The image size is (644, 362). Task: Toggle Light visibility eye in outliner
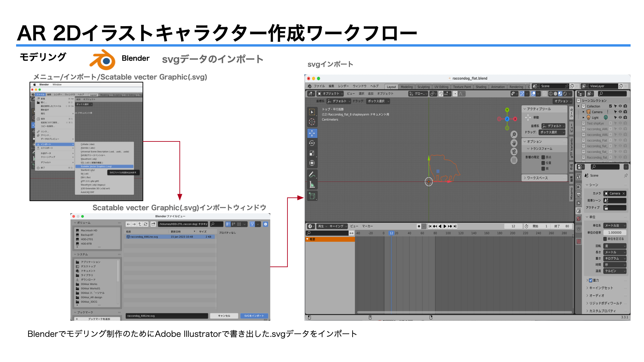click(x=620, y=118)
